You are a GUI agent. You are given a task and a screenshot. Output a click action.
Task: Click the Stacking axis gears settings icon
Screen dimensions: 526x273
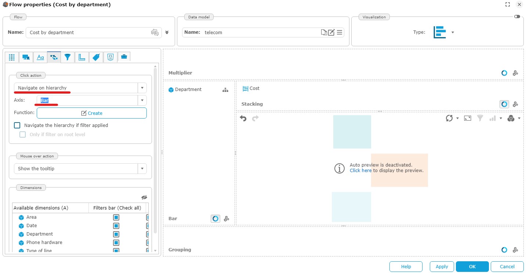515,104
